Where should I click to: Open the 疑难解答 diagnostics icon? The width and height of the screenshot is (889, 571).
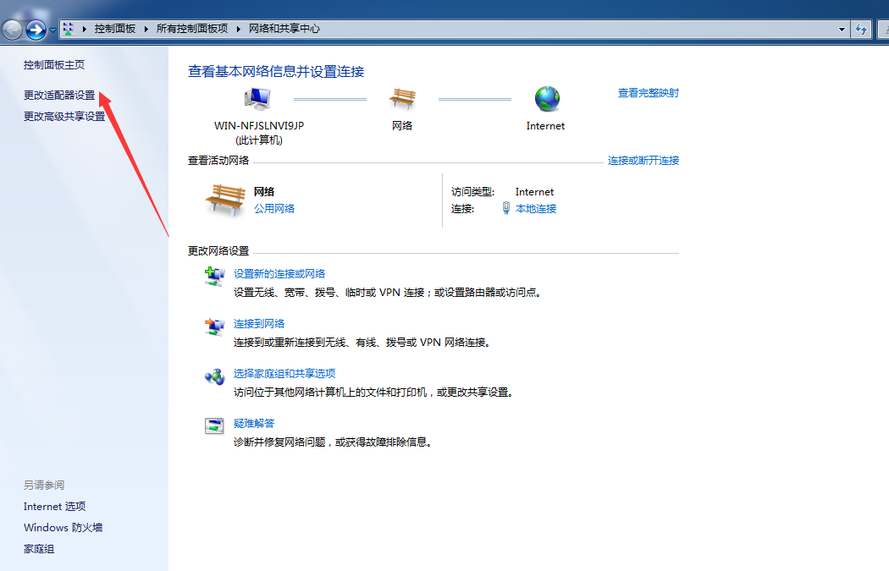(213, 426)
